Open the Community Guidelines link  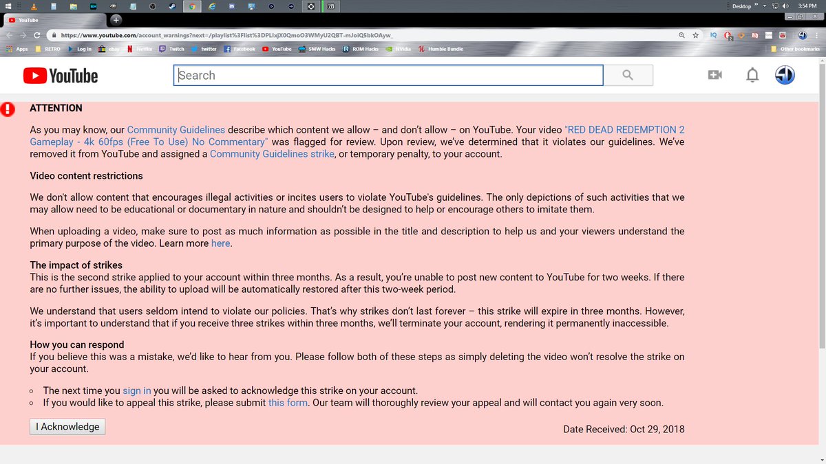tap(176, 130)
